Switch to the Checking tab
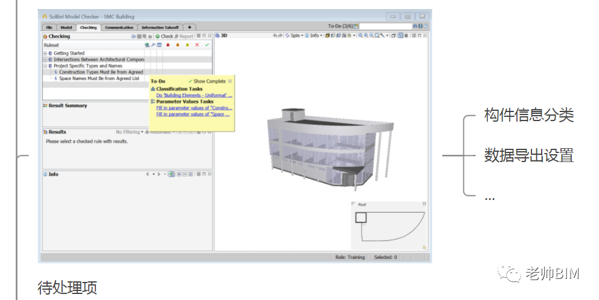 [x=88, y=28]
